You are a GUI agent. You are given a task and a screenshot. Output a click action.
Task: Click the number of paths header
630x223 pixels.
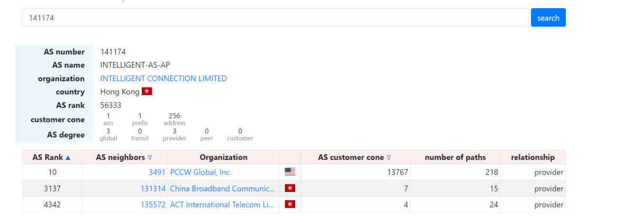(x=455, y=157)
